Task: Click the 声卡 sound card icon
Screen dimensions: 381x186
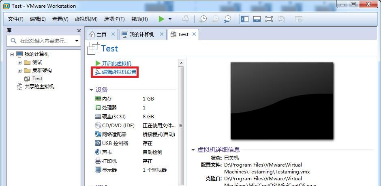Action: 98,152
